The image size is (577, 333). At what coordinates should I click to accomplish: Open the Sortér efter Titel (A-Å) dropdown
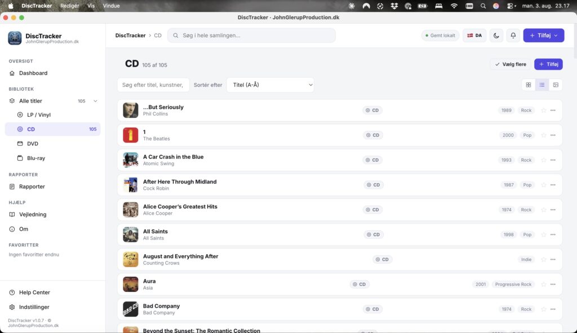pos(270,85)
